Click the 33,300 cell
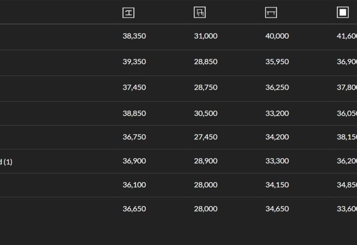Image resolution: width=357 pixels, height=245 pixels. coord(277,161)
